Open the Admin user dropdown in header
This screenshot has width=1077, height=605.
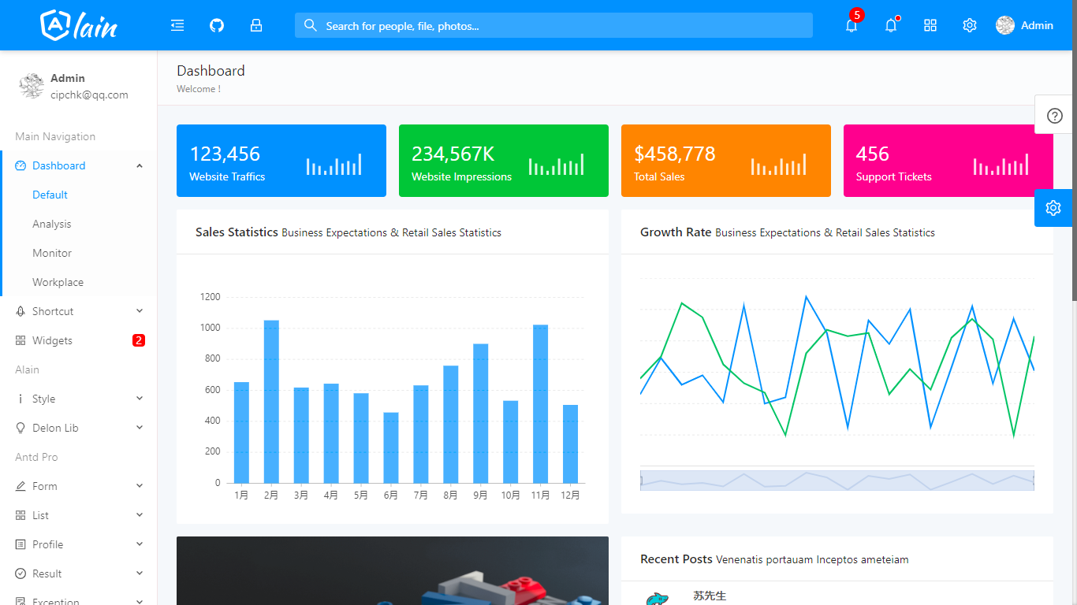point(1024,25)
